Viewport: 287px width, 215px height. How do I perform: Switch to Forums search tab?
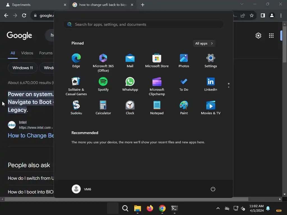pos(46,53)
